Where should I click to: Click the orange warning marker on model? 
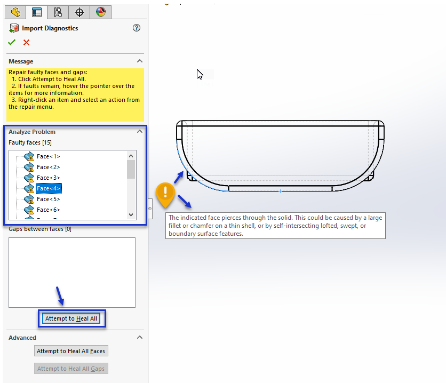tap(166, 194)
